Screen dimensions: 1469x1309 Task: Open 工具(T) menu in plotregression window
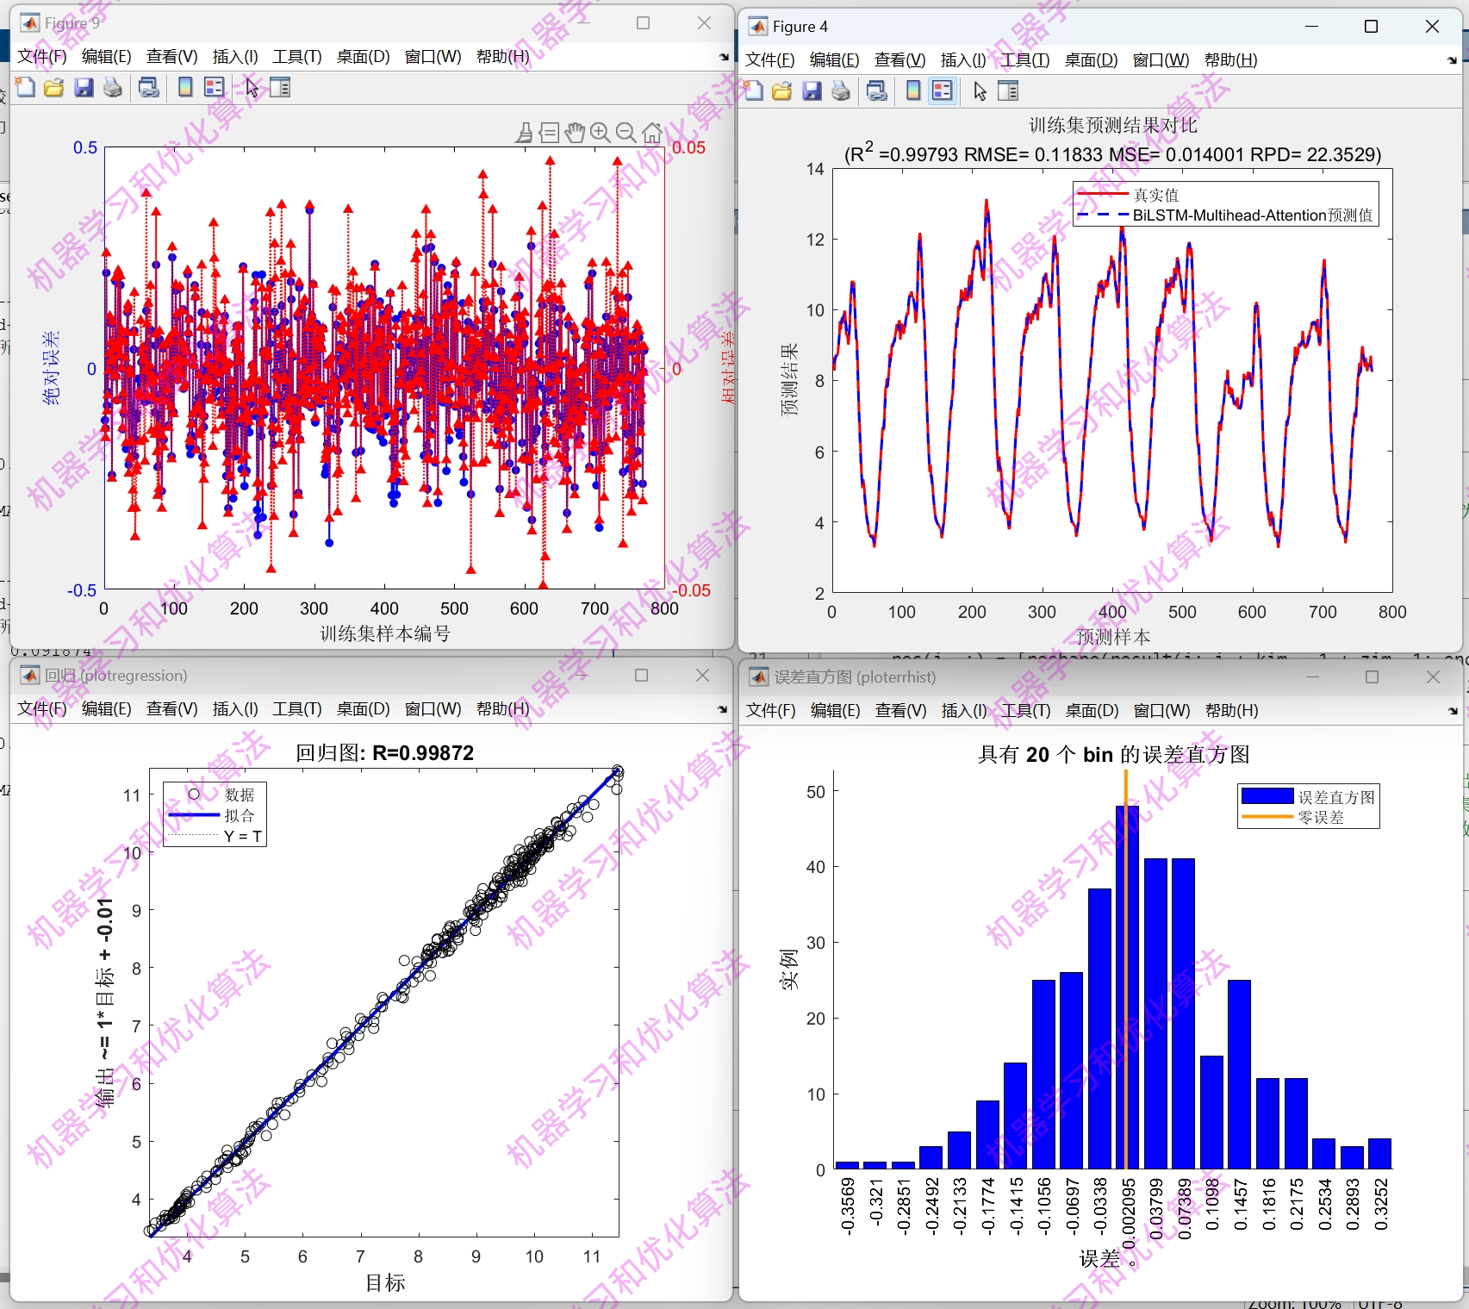297,709
